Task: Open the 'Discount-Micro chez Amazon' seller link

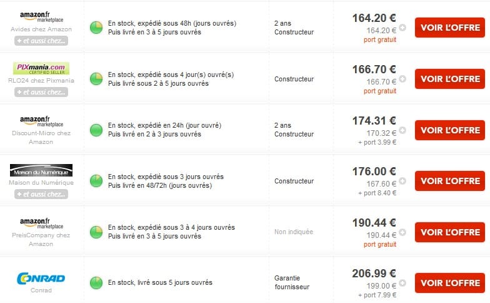Action: pos(41,138)
